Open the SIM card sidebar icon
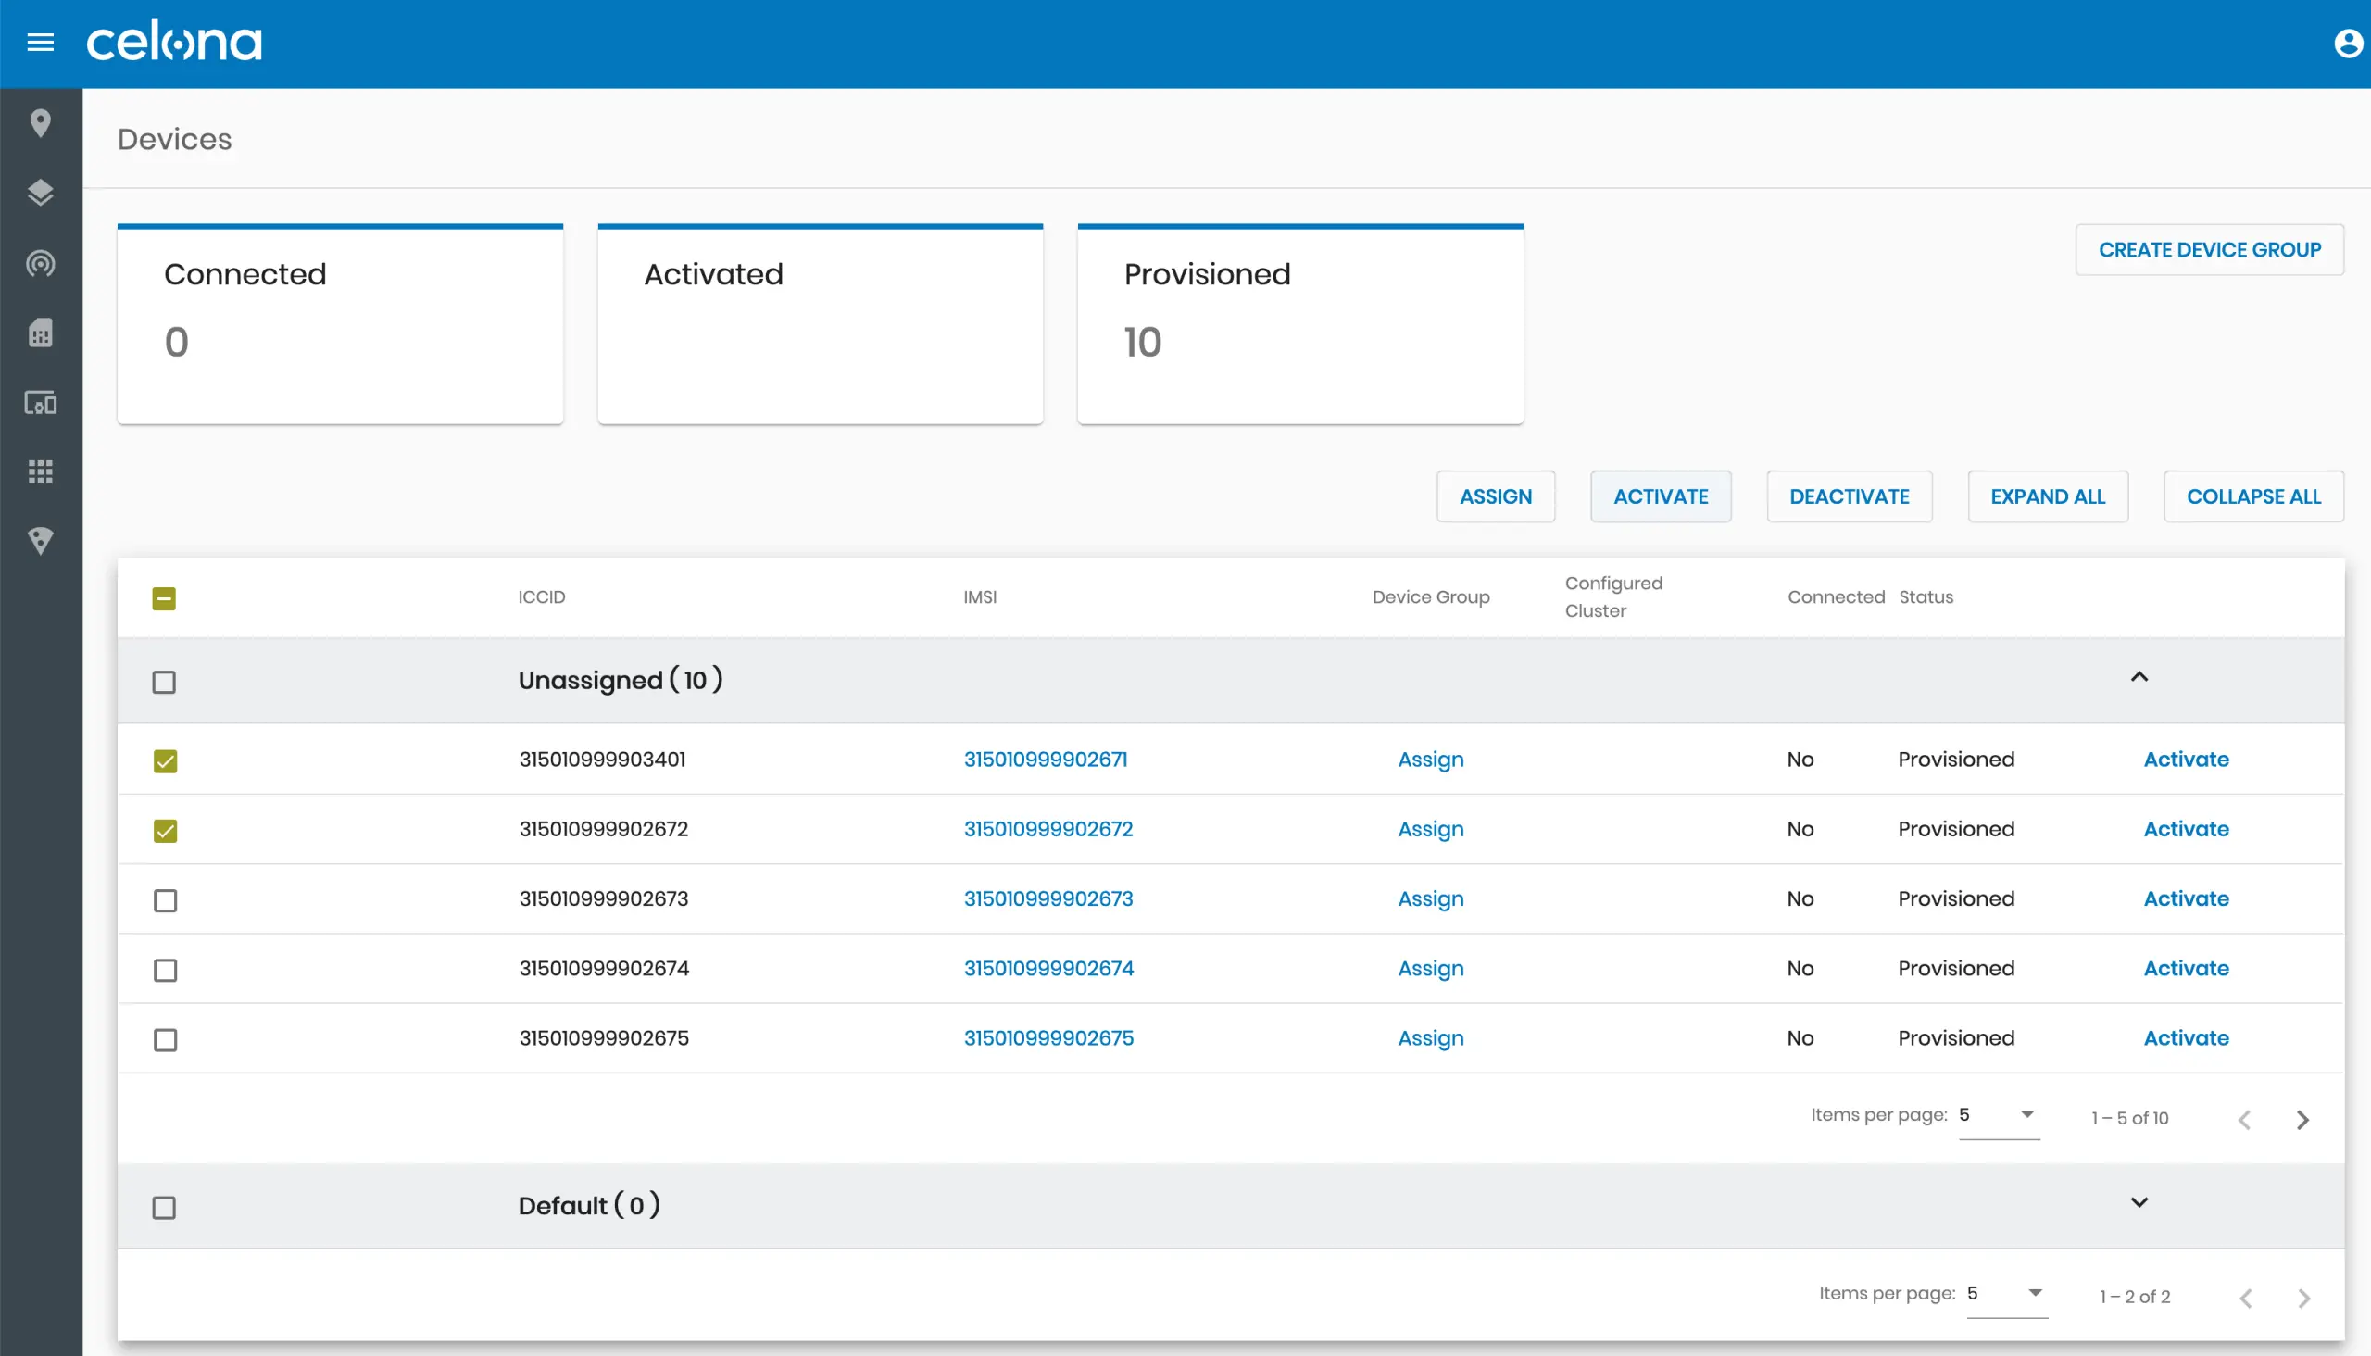This screenshot has height=1356, width=2371. click(x=40, y=333)
